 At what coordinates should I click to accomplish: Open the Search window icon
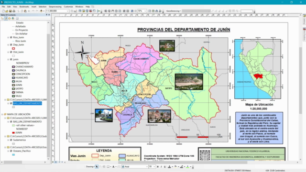pos(87,11)
